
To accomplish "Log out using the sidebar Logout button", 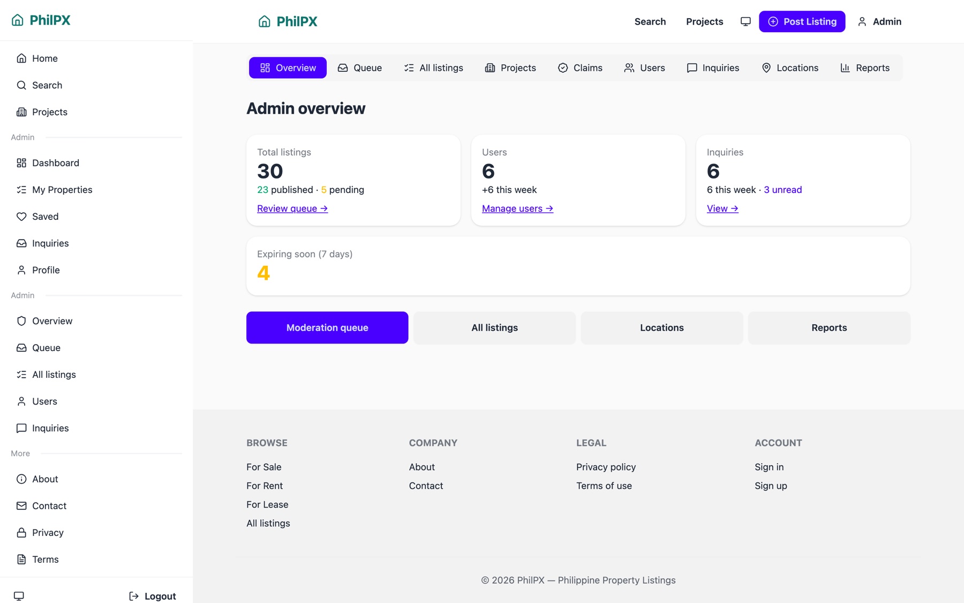I will click(153, 596).
